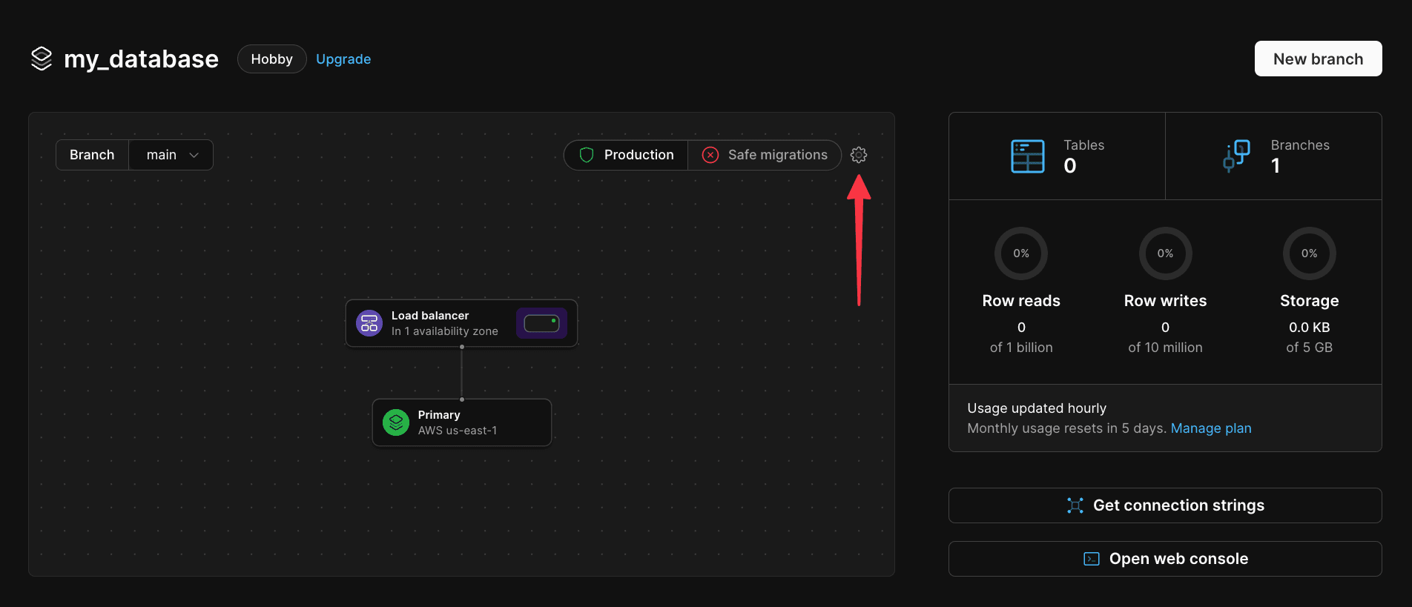The image size is (1412, 607).
Task: Click the Branches fork icon
Action: coord(1236,156)
